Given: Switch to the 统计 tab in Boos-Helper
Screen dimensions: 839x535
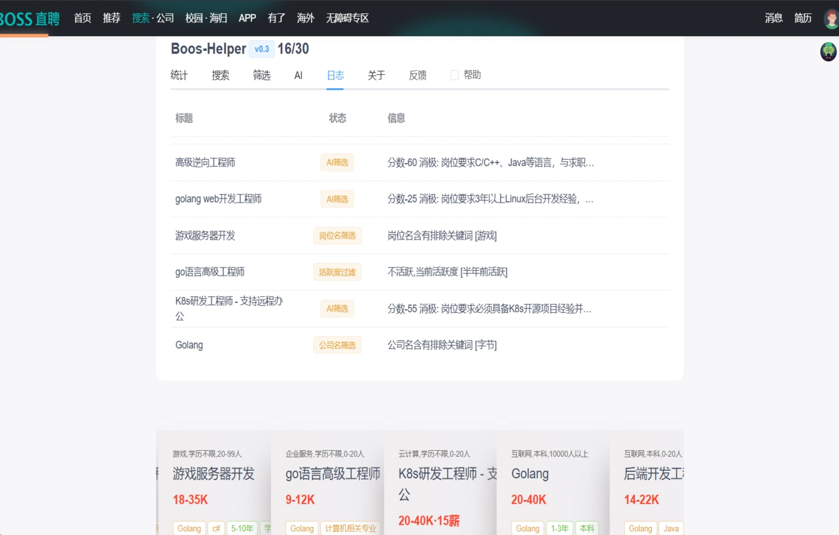Looking at the screenshot, I should coord(179,75).
